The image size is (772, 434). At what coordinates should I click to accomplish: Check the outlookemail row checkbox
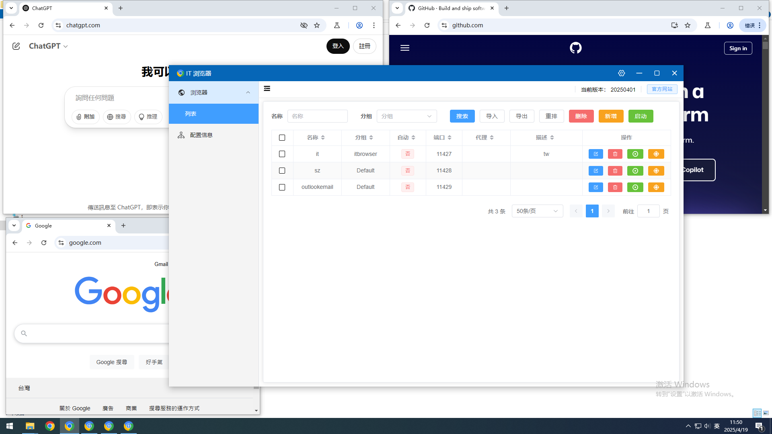click(282, 187)
